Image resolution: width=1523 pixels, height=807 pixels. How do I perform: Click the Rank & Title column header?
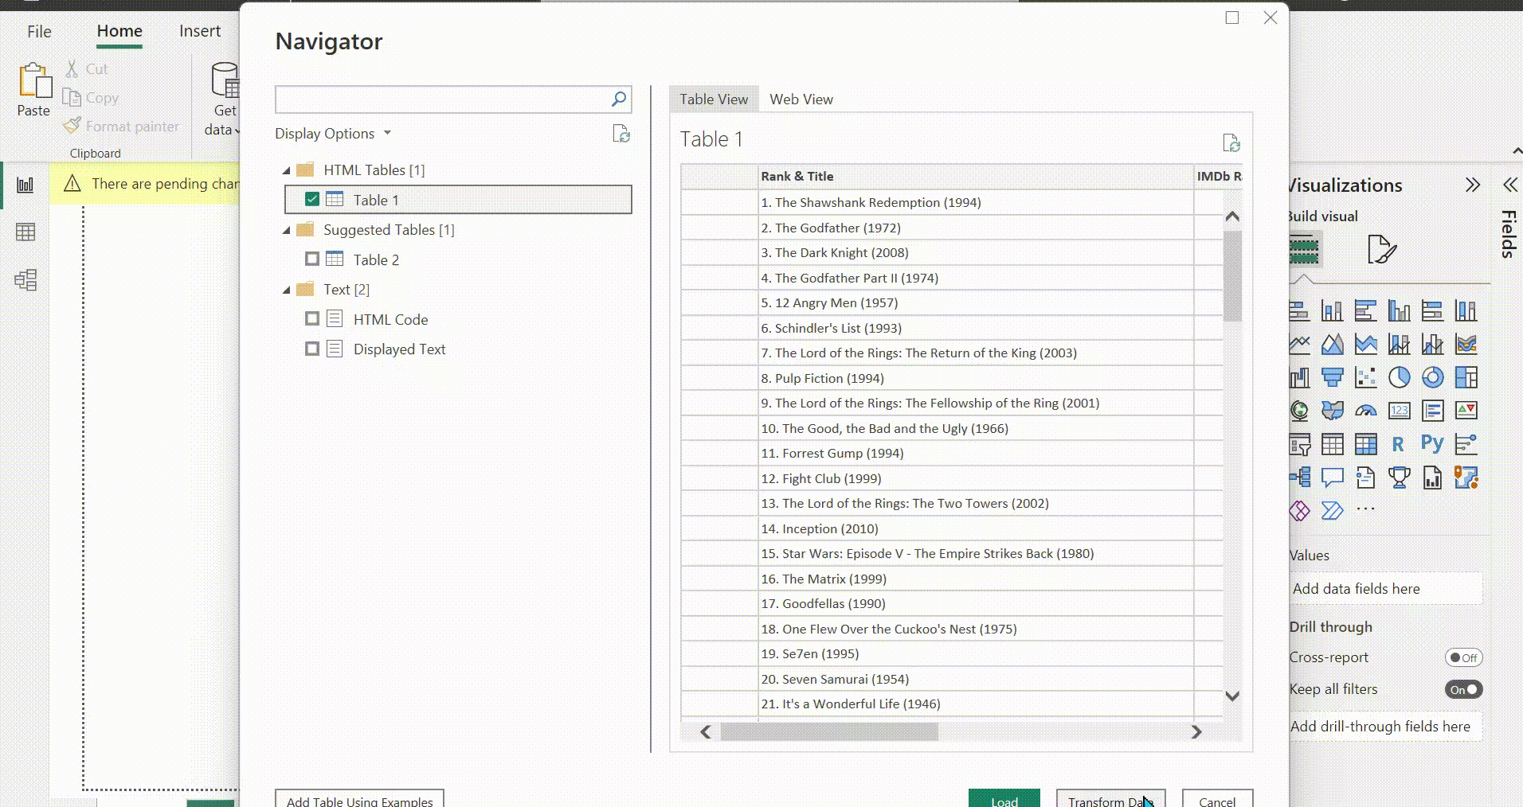coord(975,177)
